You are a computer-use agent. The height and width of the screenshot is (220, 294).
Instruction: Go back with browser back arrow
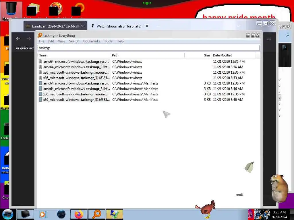pos(18,38)
